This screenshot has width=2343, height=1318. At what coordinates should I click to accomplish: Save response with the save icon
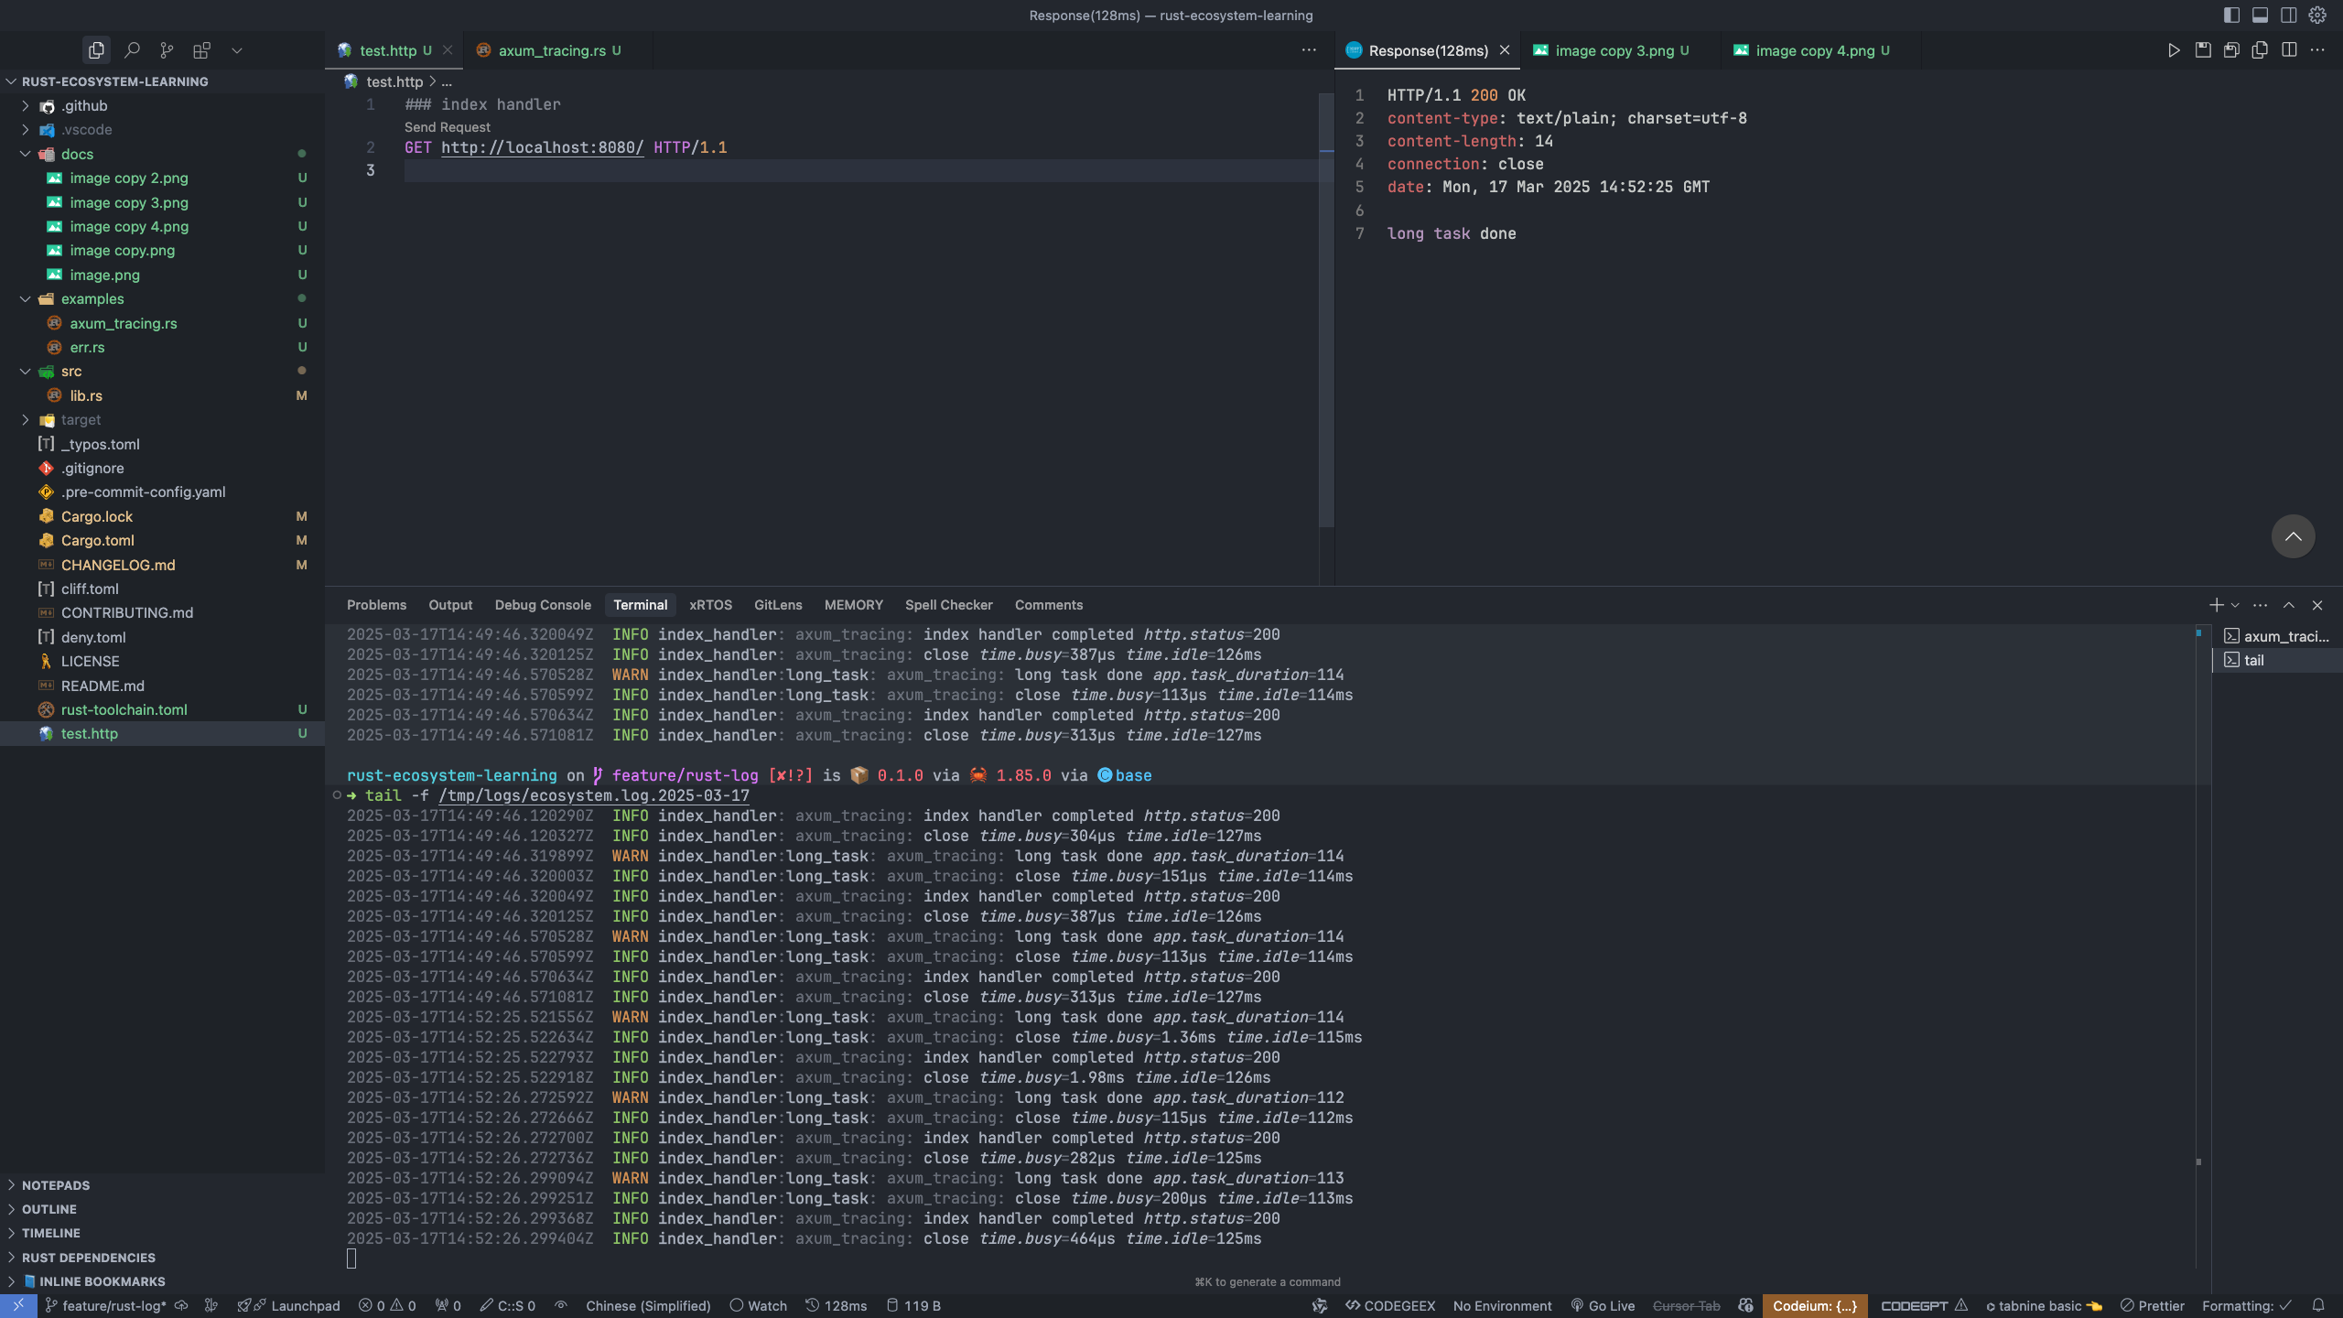coord(2203,50)
